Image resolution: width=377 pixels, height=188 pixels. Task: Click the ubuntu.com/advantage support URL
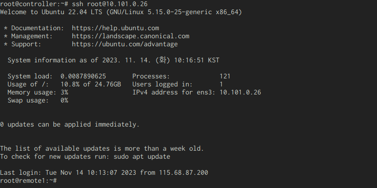tap(125, 44)
